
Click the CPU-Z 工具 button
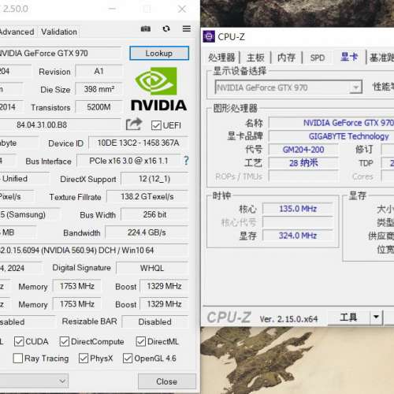[348, 317]
